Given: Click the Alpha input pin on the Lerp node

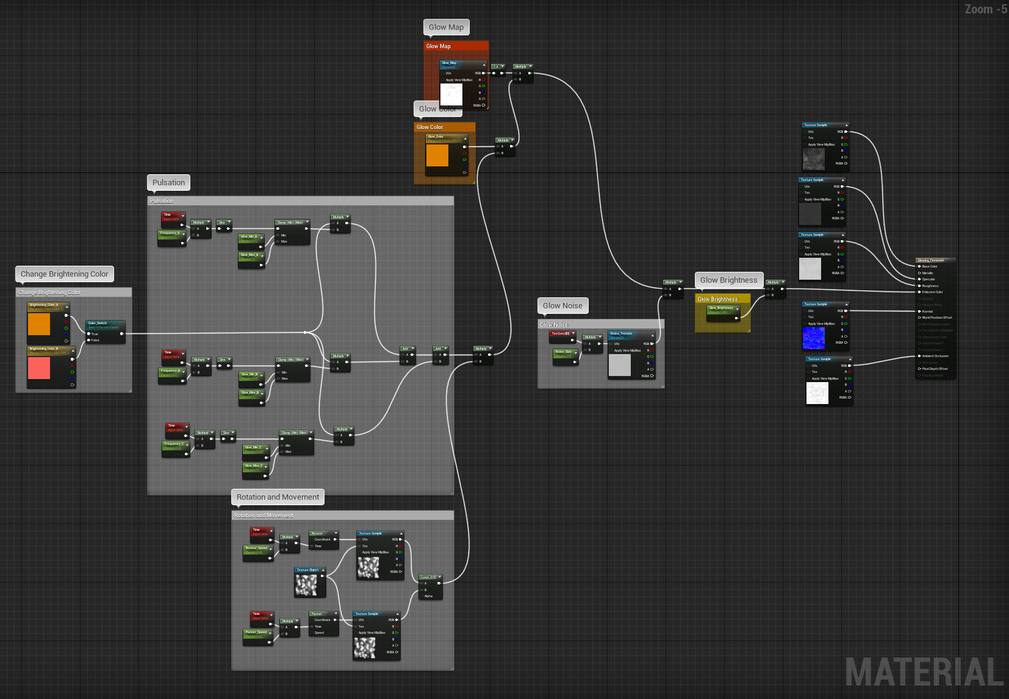Looking at the screenshot, I should click(422, 596).
